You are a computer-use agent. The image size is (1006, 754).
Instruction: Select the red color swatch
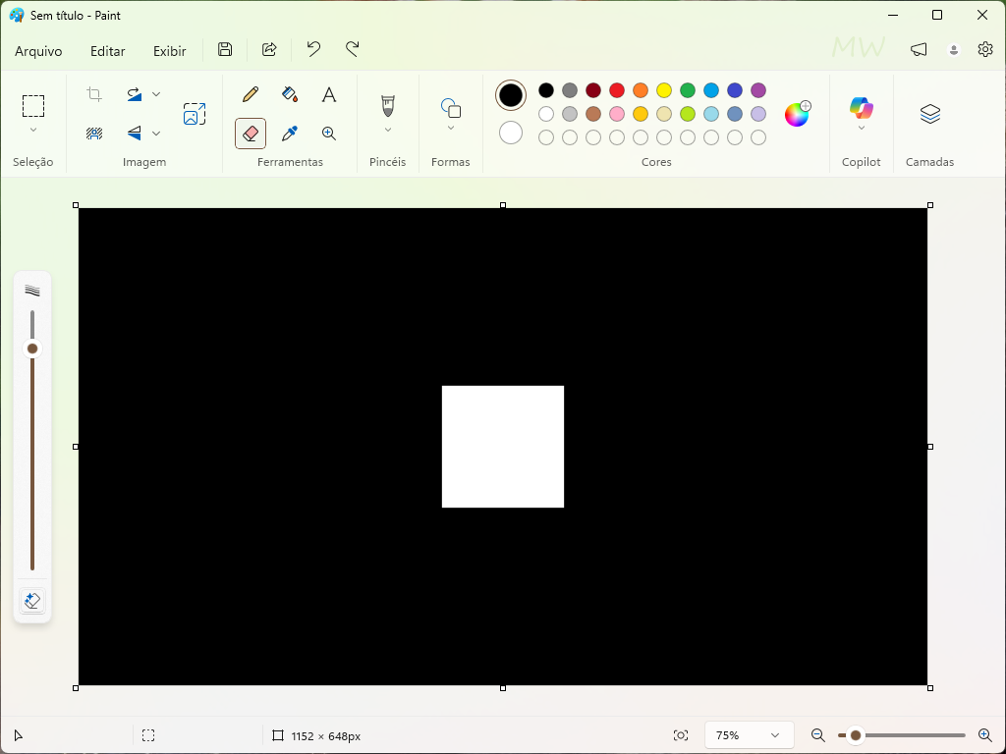617,90
